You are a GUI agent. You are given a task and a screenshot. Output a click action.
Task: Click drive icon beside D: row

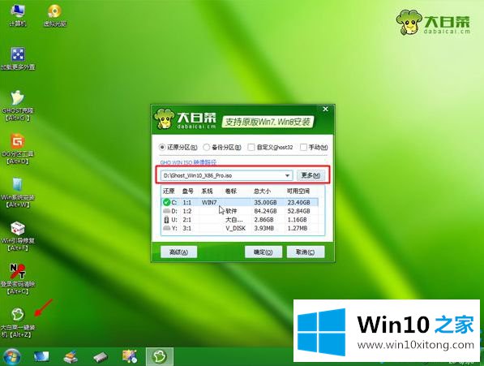pos(167,211)
